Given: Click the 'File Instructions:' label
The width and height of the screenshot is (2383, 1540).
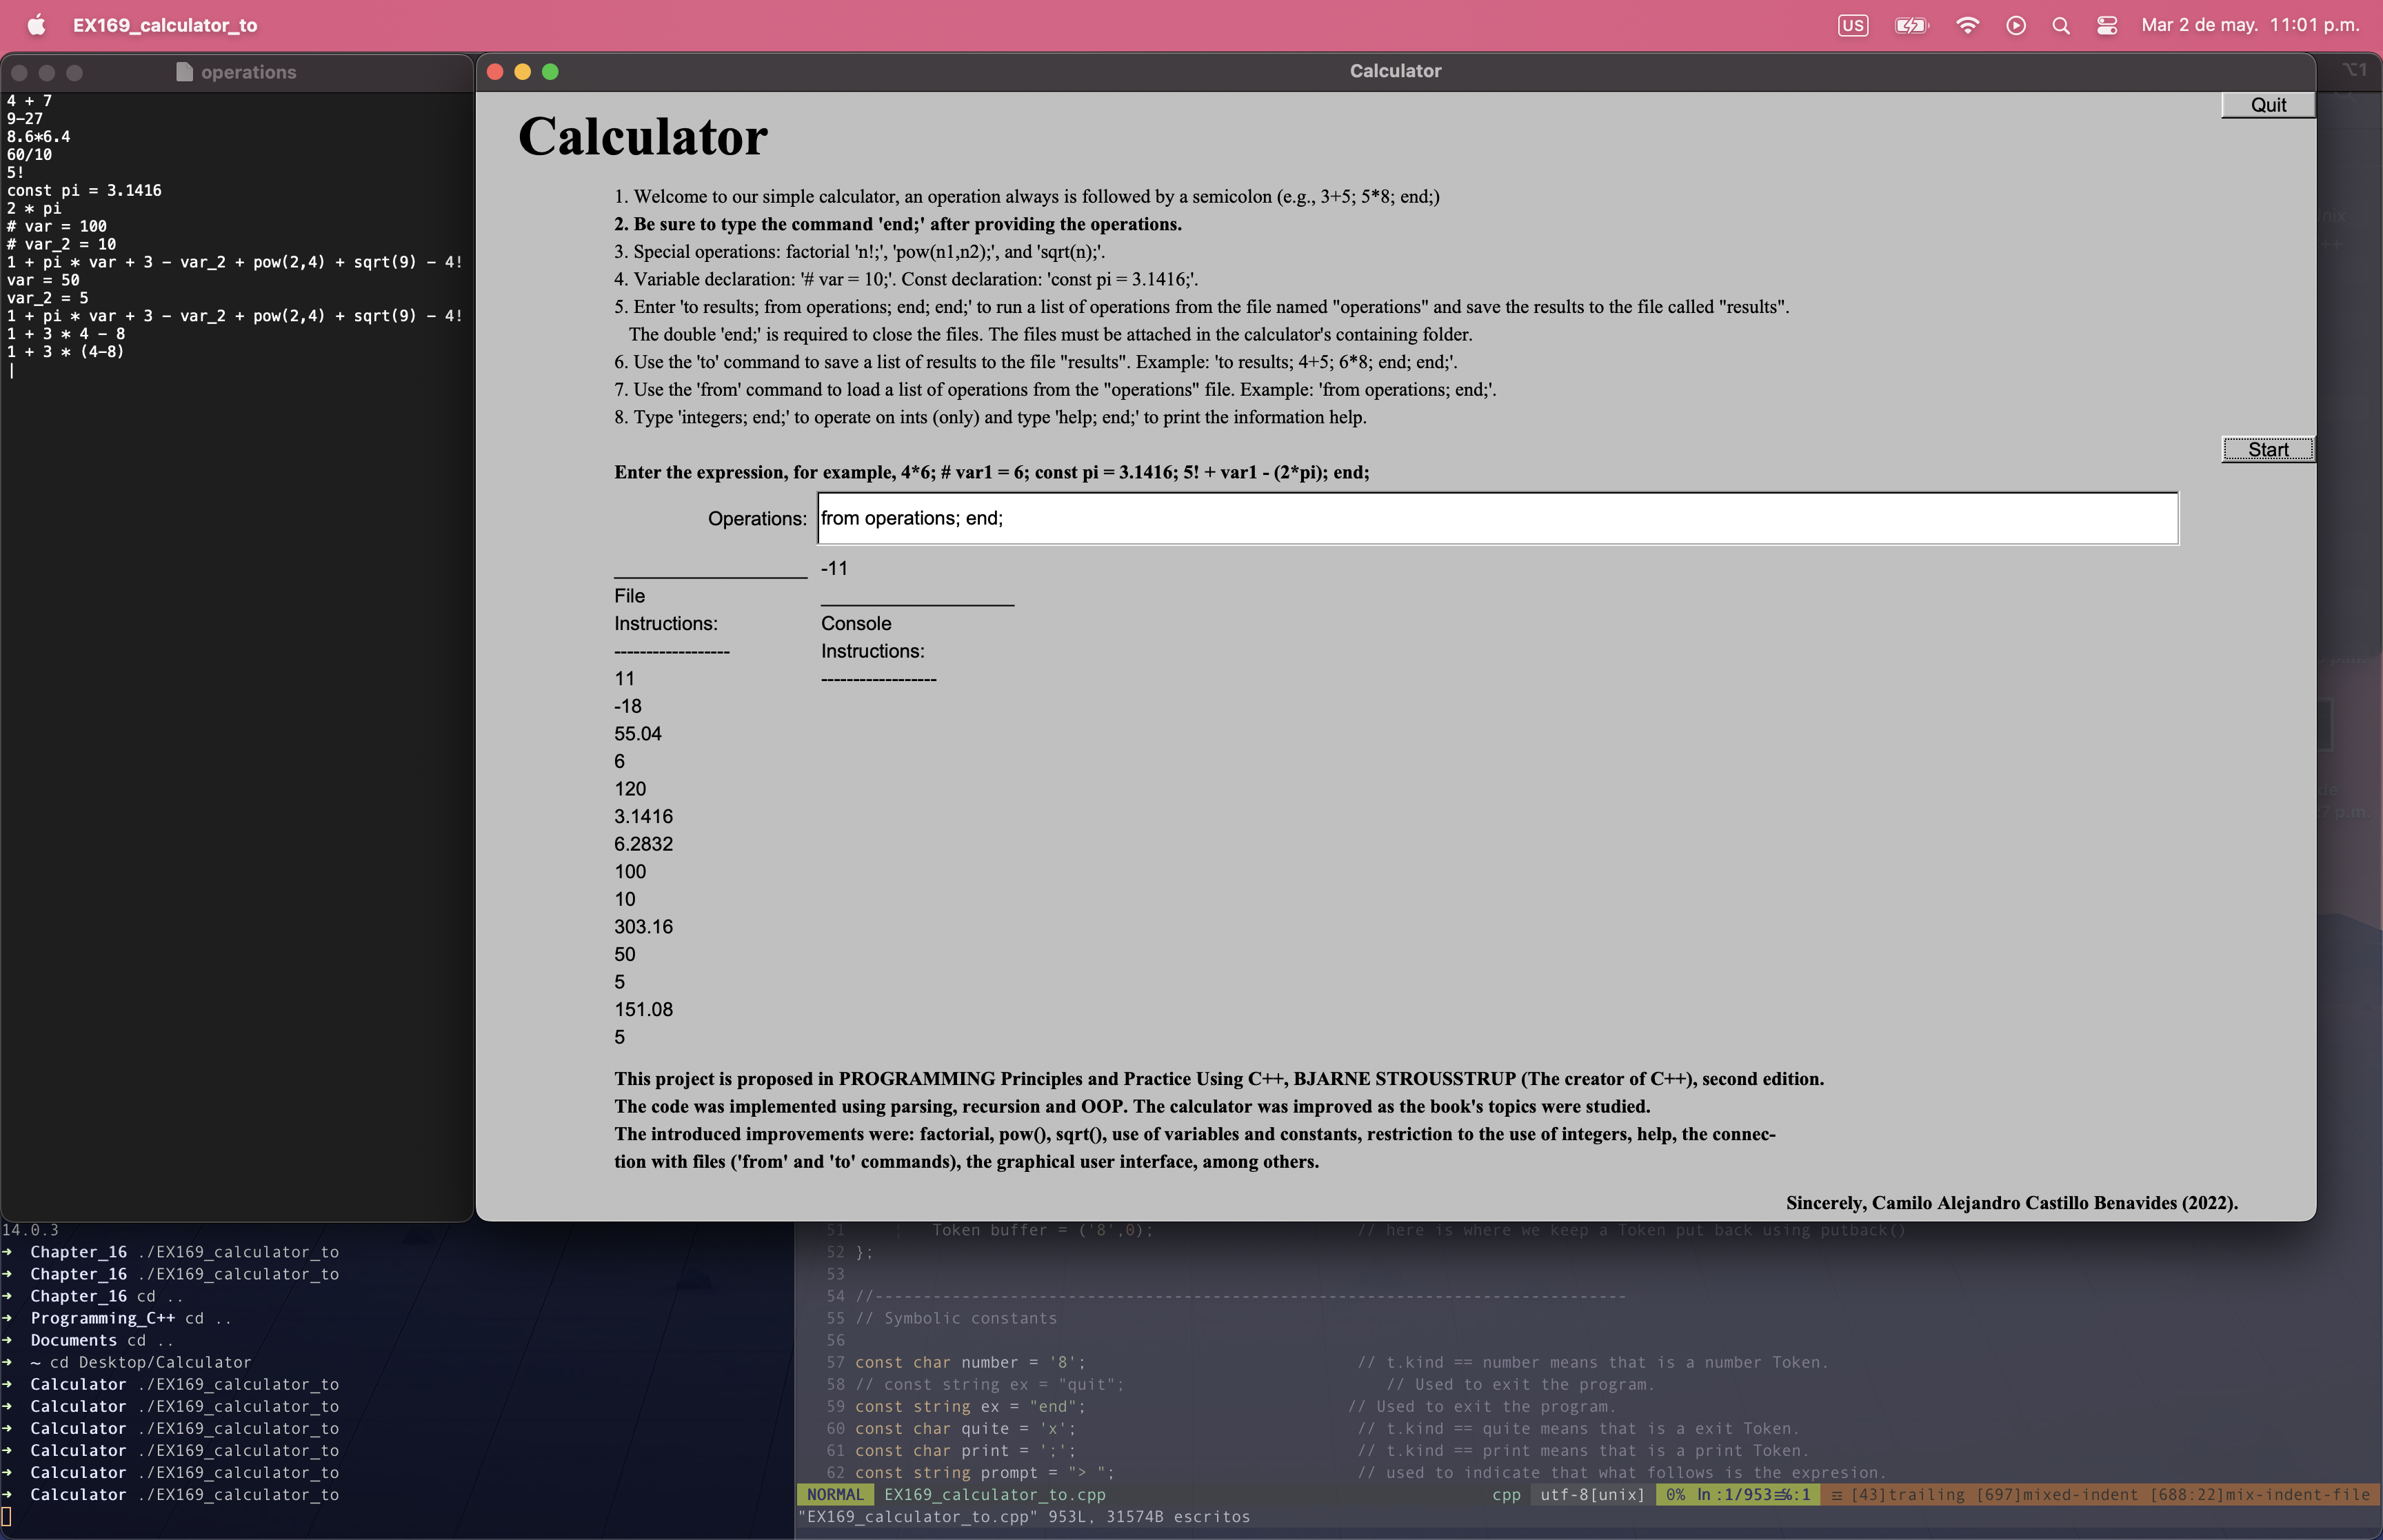Looking at the screenshot, I should pyautogui.click(x=665, y=609).
